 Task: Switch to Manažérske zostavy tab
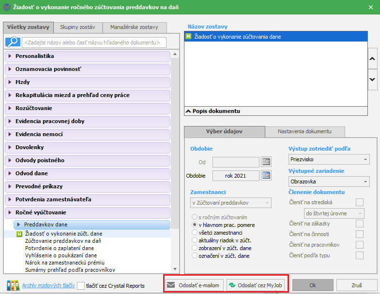click(x=134, y=28)
